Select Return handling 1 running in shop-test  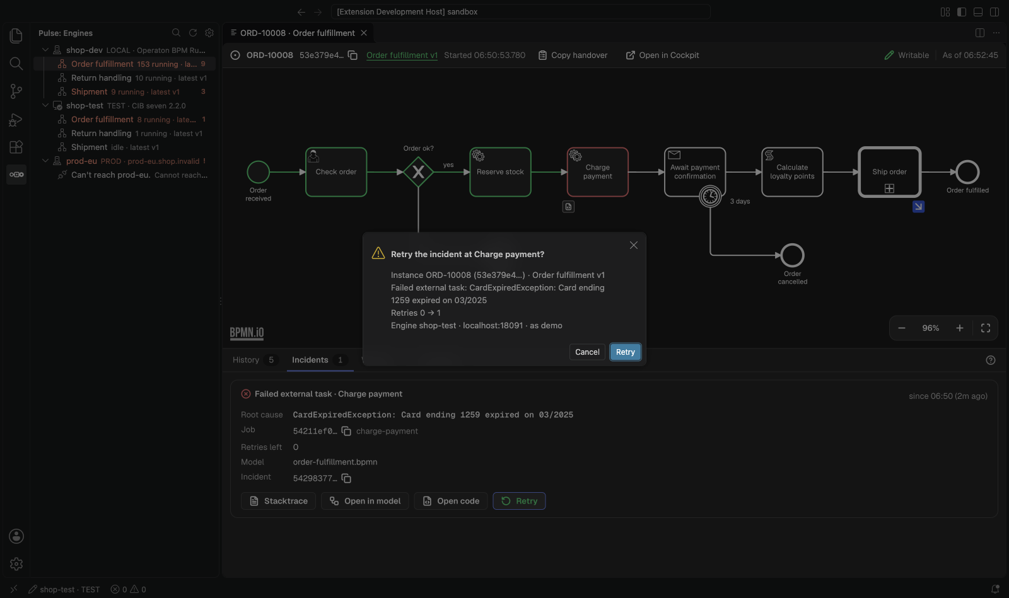point(125,133)
